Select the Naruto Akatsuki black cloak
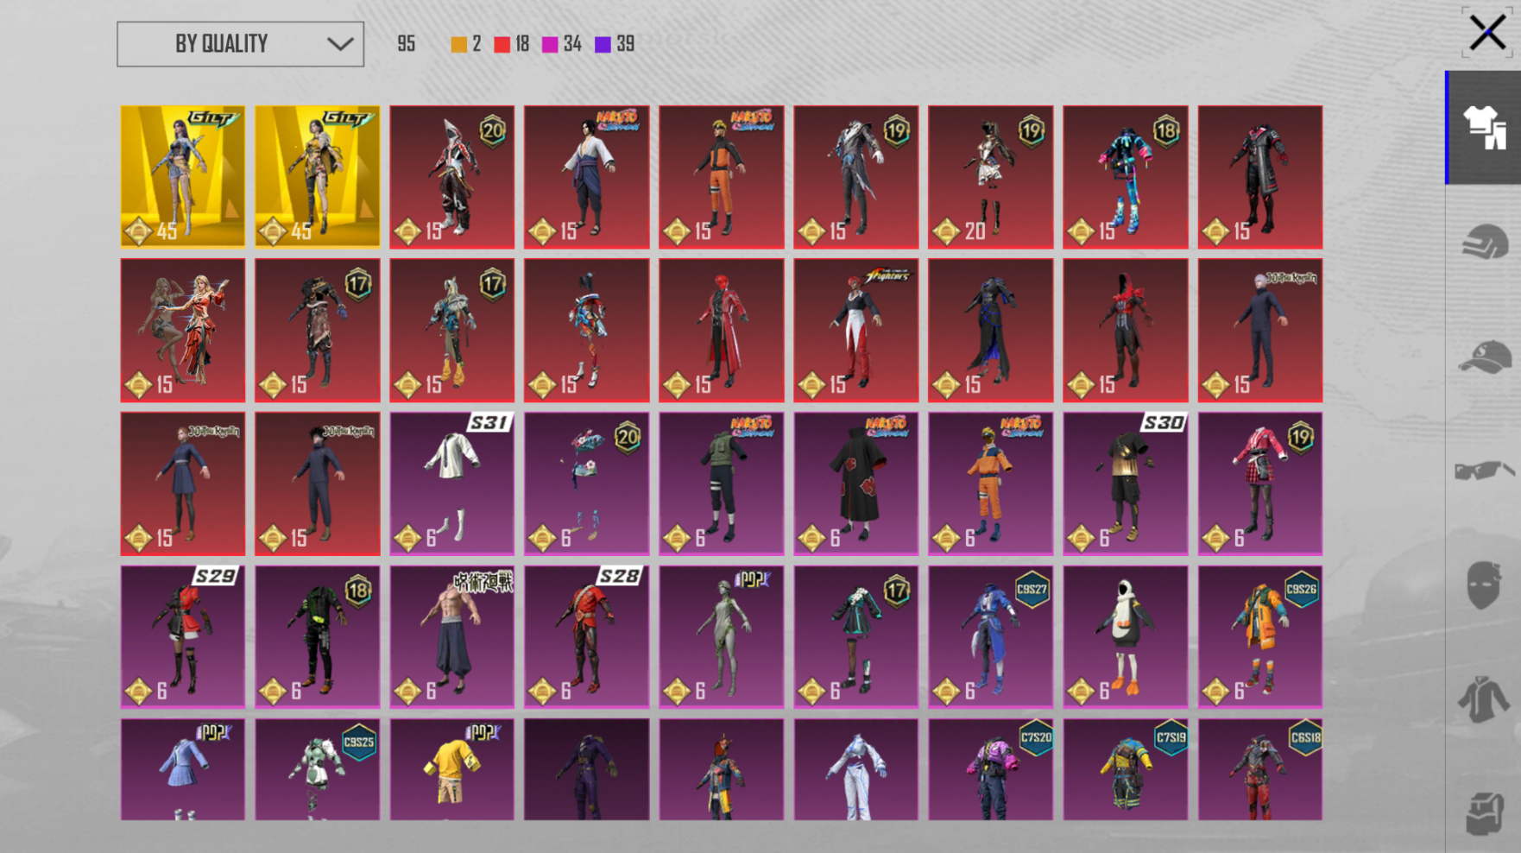This screenshot has width=1521, height=853. (x=856, y=483)
